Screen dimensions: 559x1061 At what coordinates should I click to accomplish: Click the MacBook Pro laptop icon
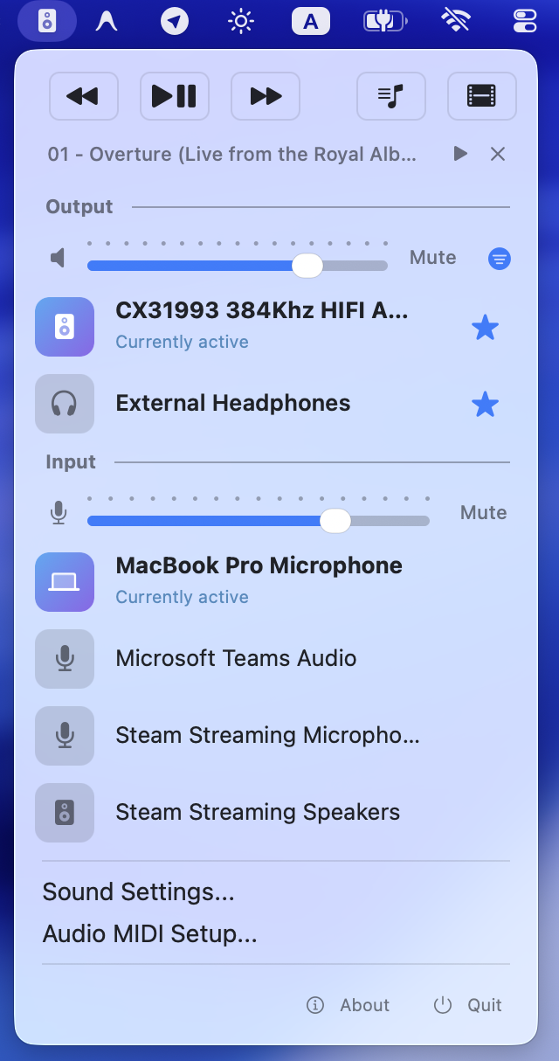tap(65, 582)
